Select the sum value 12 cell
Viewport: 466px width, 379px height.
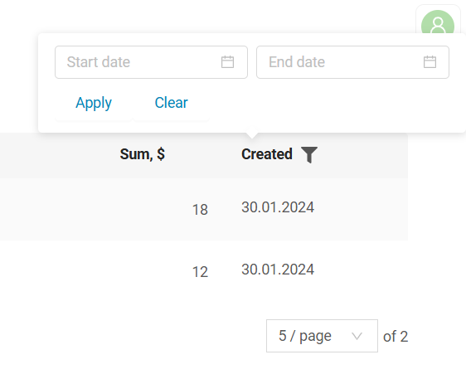click(x=200, y=272)
